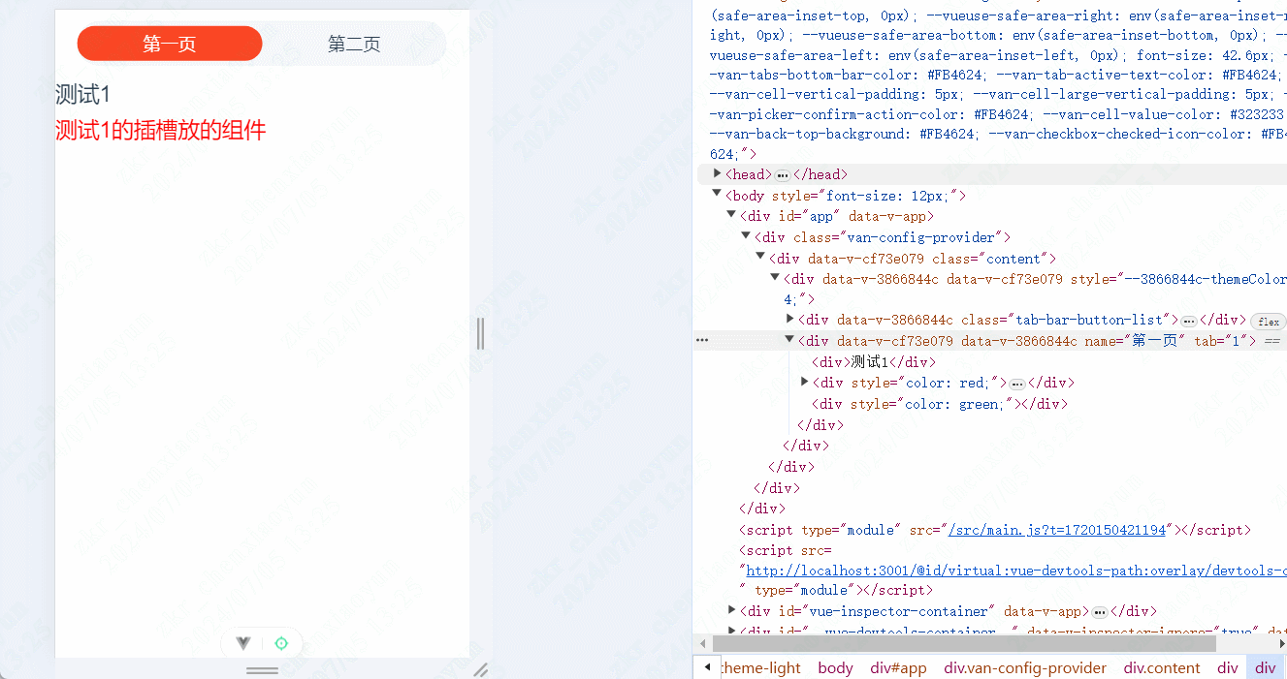Screen dimensions: 1287x679
Task: Select the div#app breadcrumb
Action: point(898,668)
